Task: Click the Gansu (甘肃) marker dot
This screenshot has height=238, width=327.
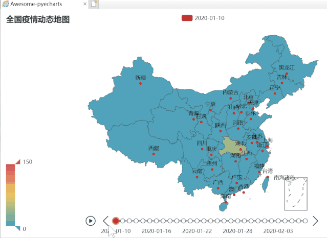Action: (201, 122)
